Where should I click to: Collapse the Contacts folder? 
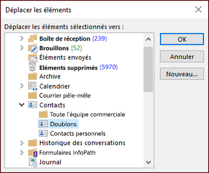pos(22,105)
